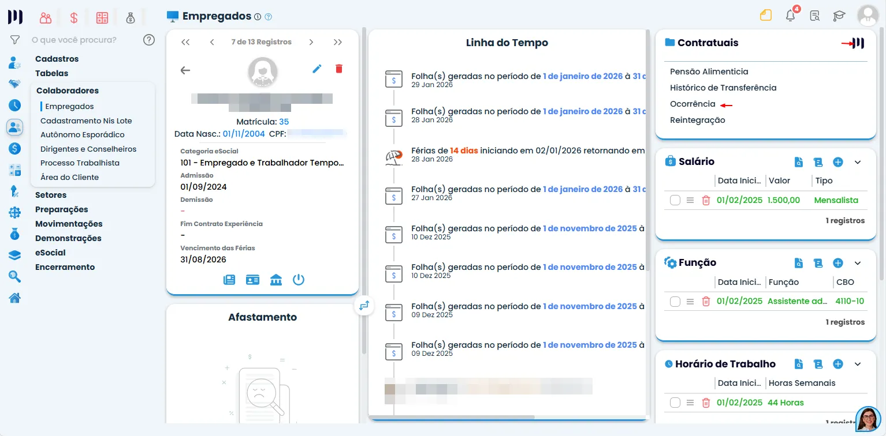Click the blue plus icon in Função panel

838,263
